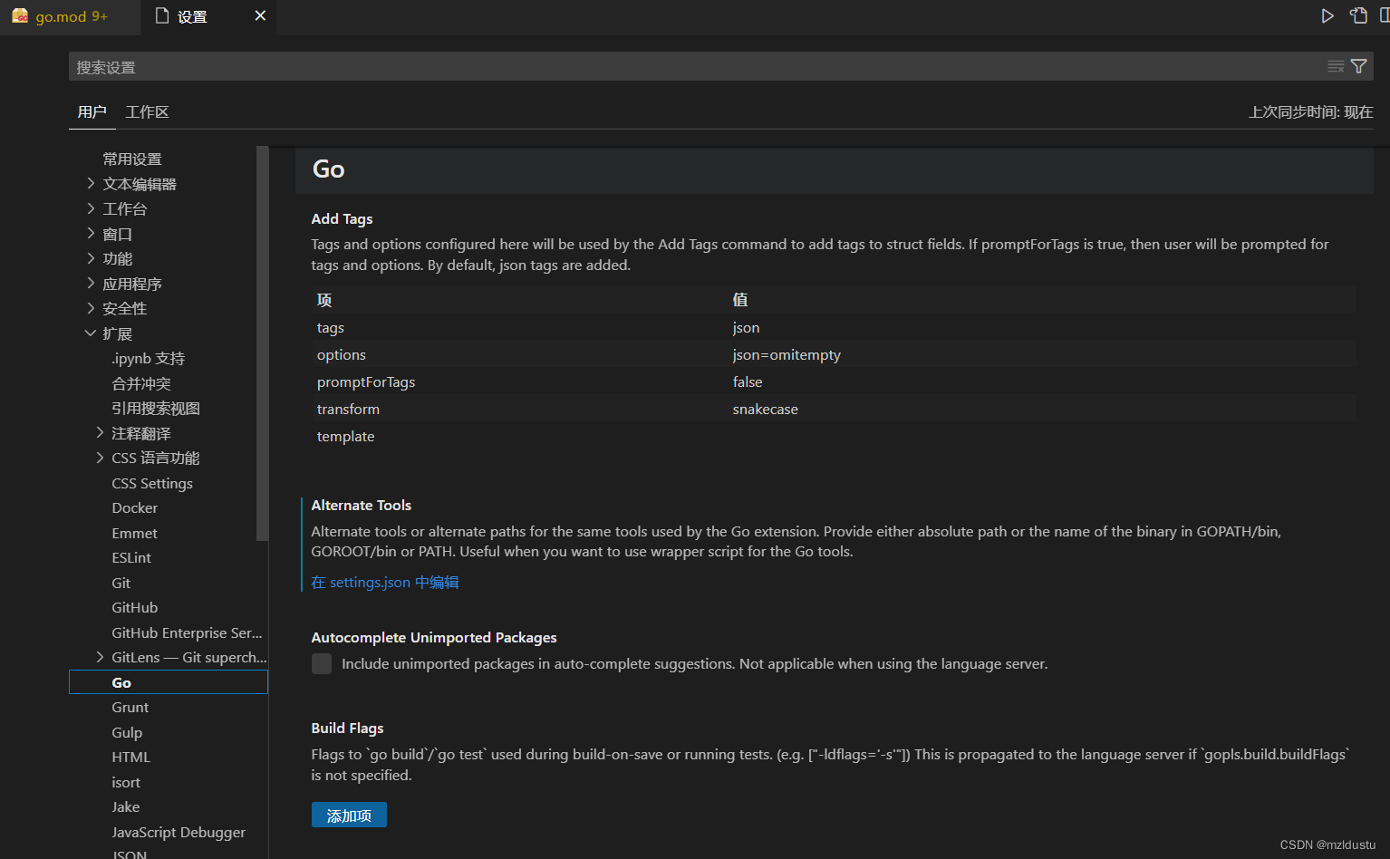This screenshot has height=859, width=1390.
Task: Click the red file icon on go.mod tab
Action: coord(20,15)
